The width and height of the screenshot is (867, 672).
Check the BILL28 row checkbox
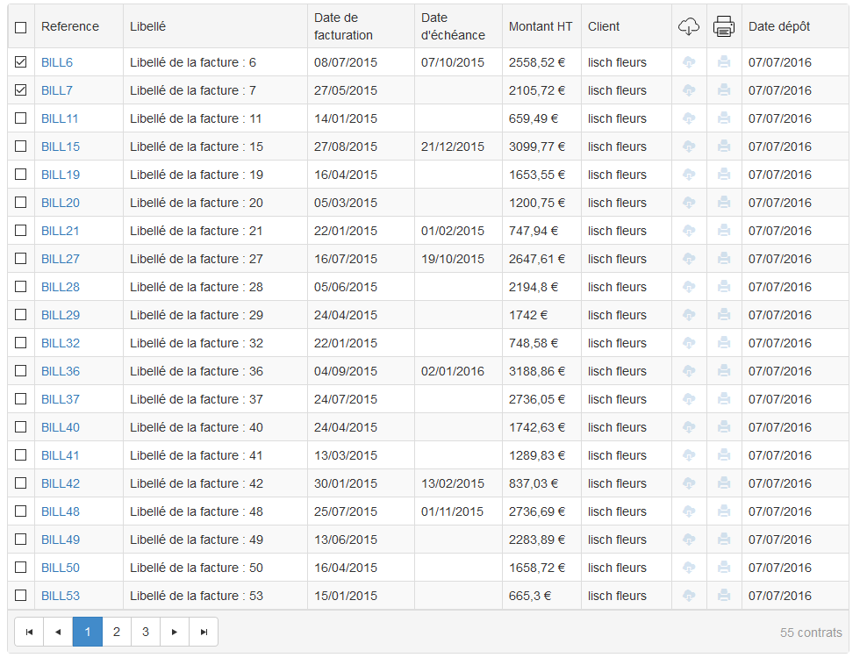coord(20,286)
